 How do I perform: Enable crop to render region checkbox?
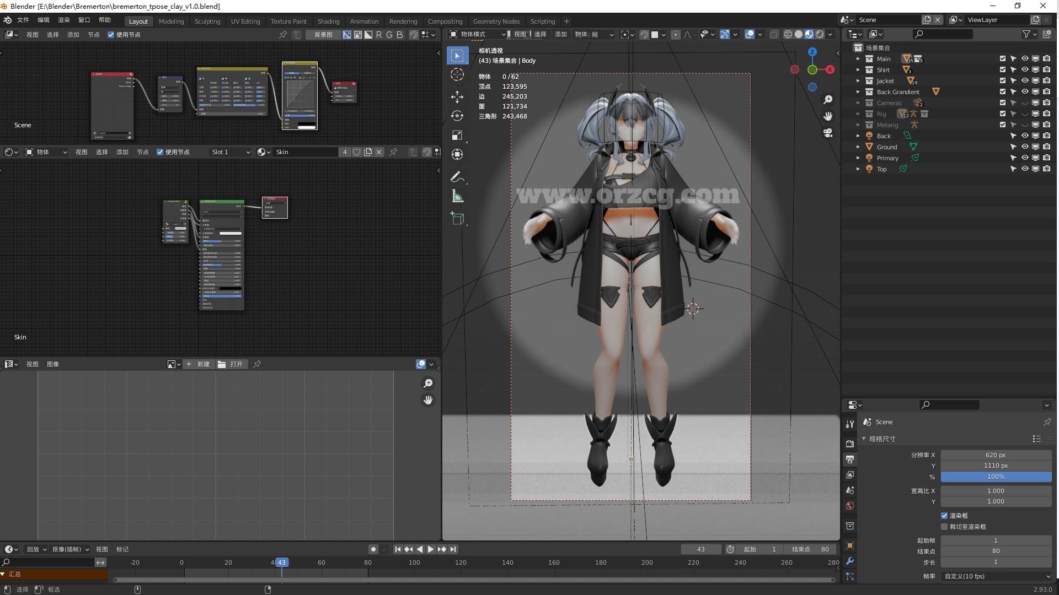click(x=944, y=527)
